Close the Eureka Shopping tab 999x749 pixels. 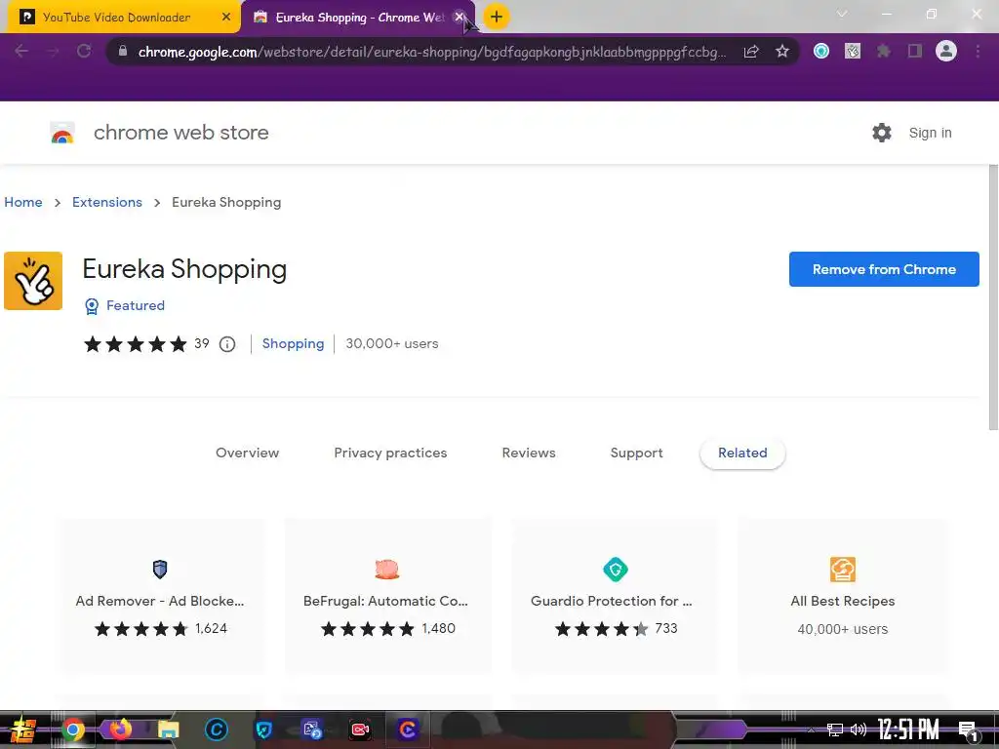[x=459, y=17]
